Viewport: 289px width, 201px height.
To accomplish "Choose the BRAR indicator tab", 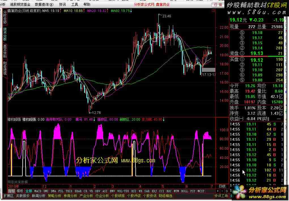I will point(78,191).
